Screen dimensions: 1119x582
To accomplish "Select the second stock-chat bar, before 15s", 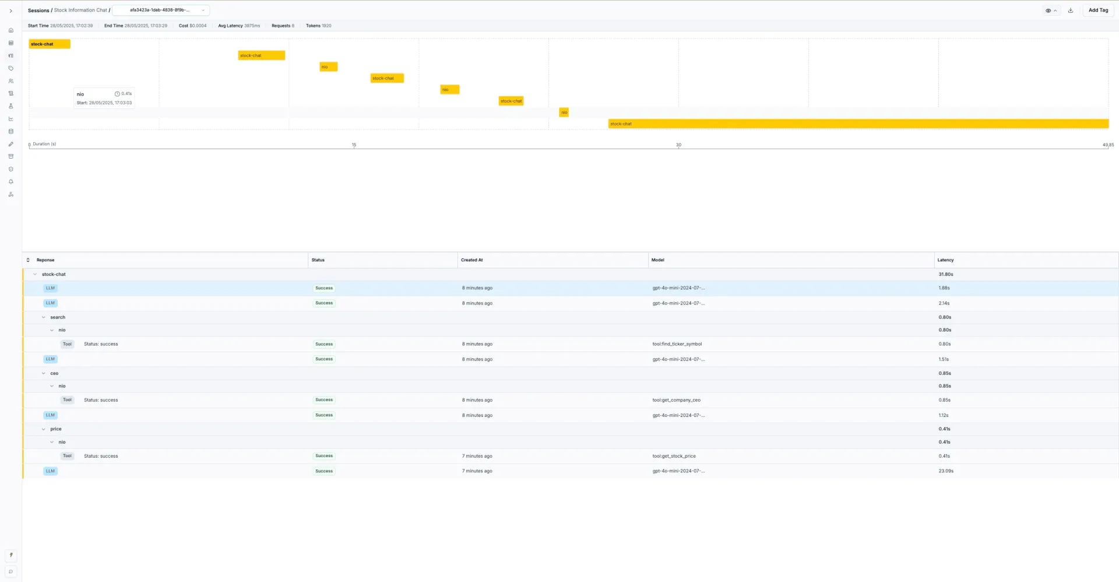I will pyautogui.click(x=261, y=55).
